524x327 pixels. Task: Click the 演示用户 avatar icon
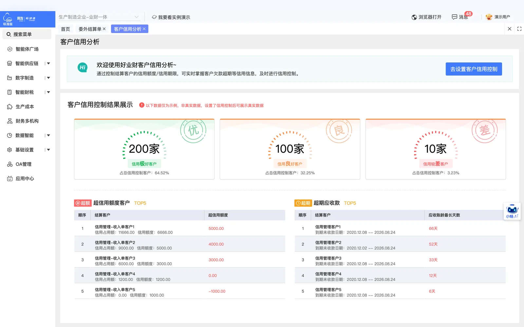pyautogui.click(x=489, y=17)
